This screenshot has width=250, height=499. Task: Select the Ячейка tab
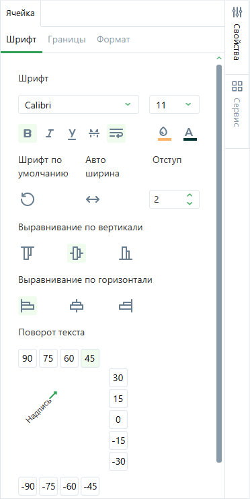[x=21, y=13]
